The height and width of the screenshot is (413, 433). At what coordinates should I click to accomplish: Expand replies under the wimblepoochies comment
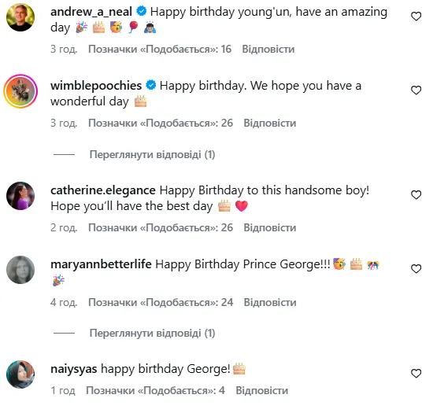tap(152, 154)
